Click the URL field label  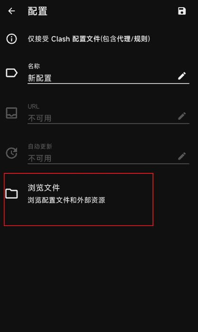coord(33,106)
